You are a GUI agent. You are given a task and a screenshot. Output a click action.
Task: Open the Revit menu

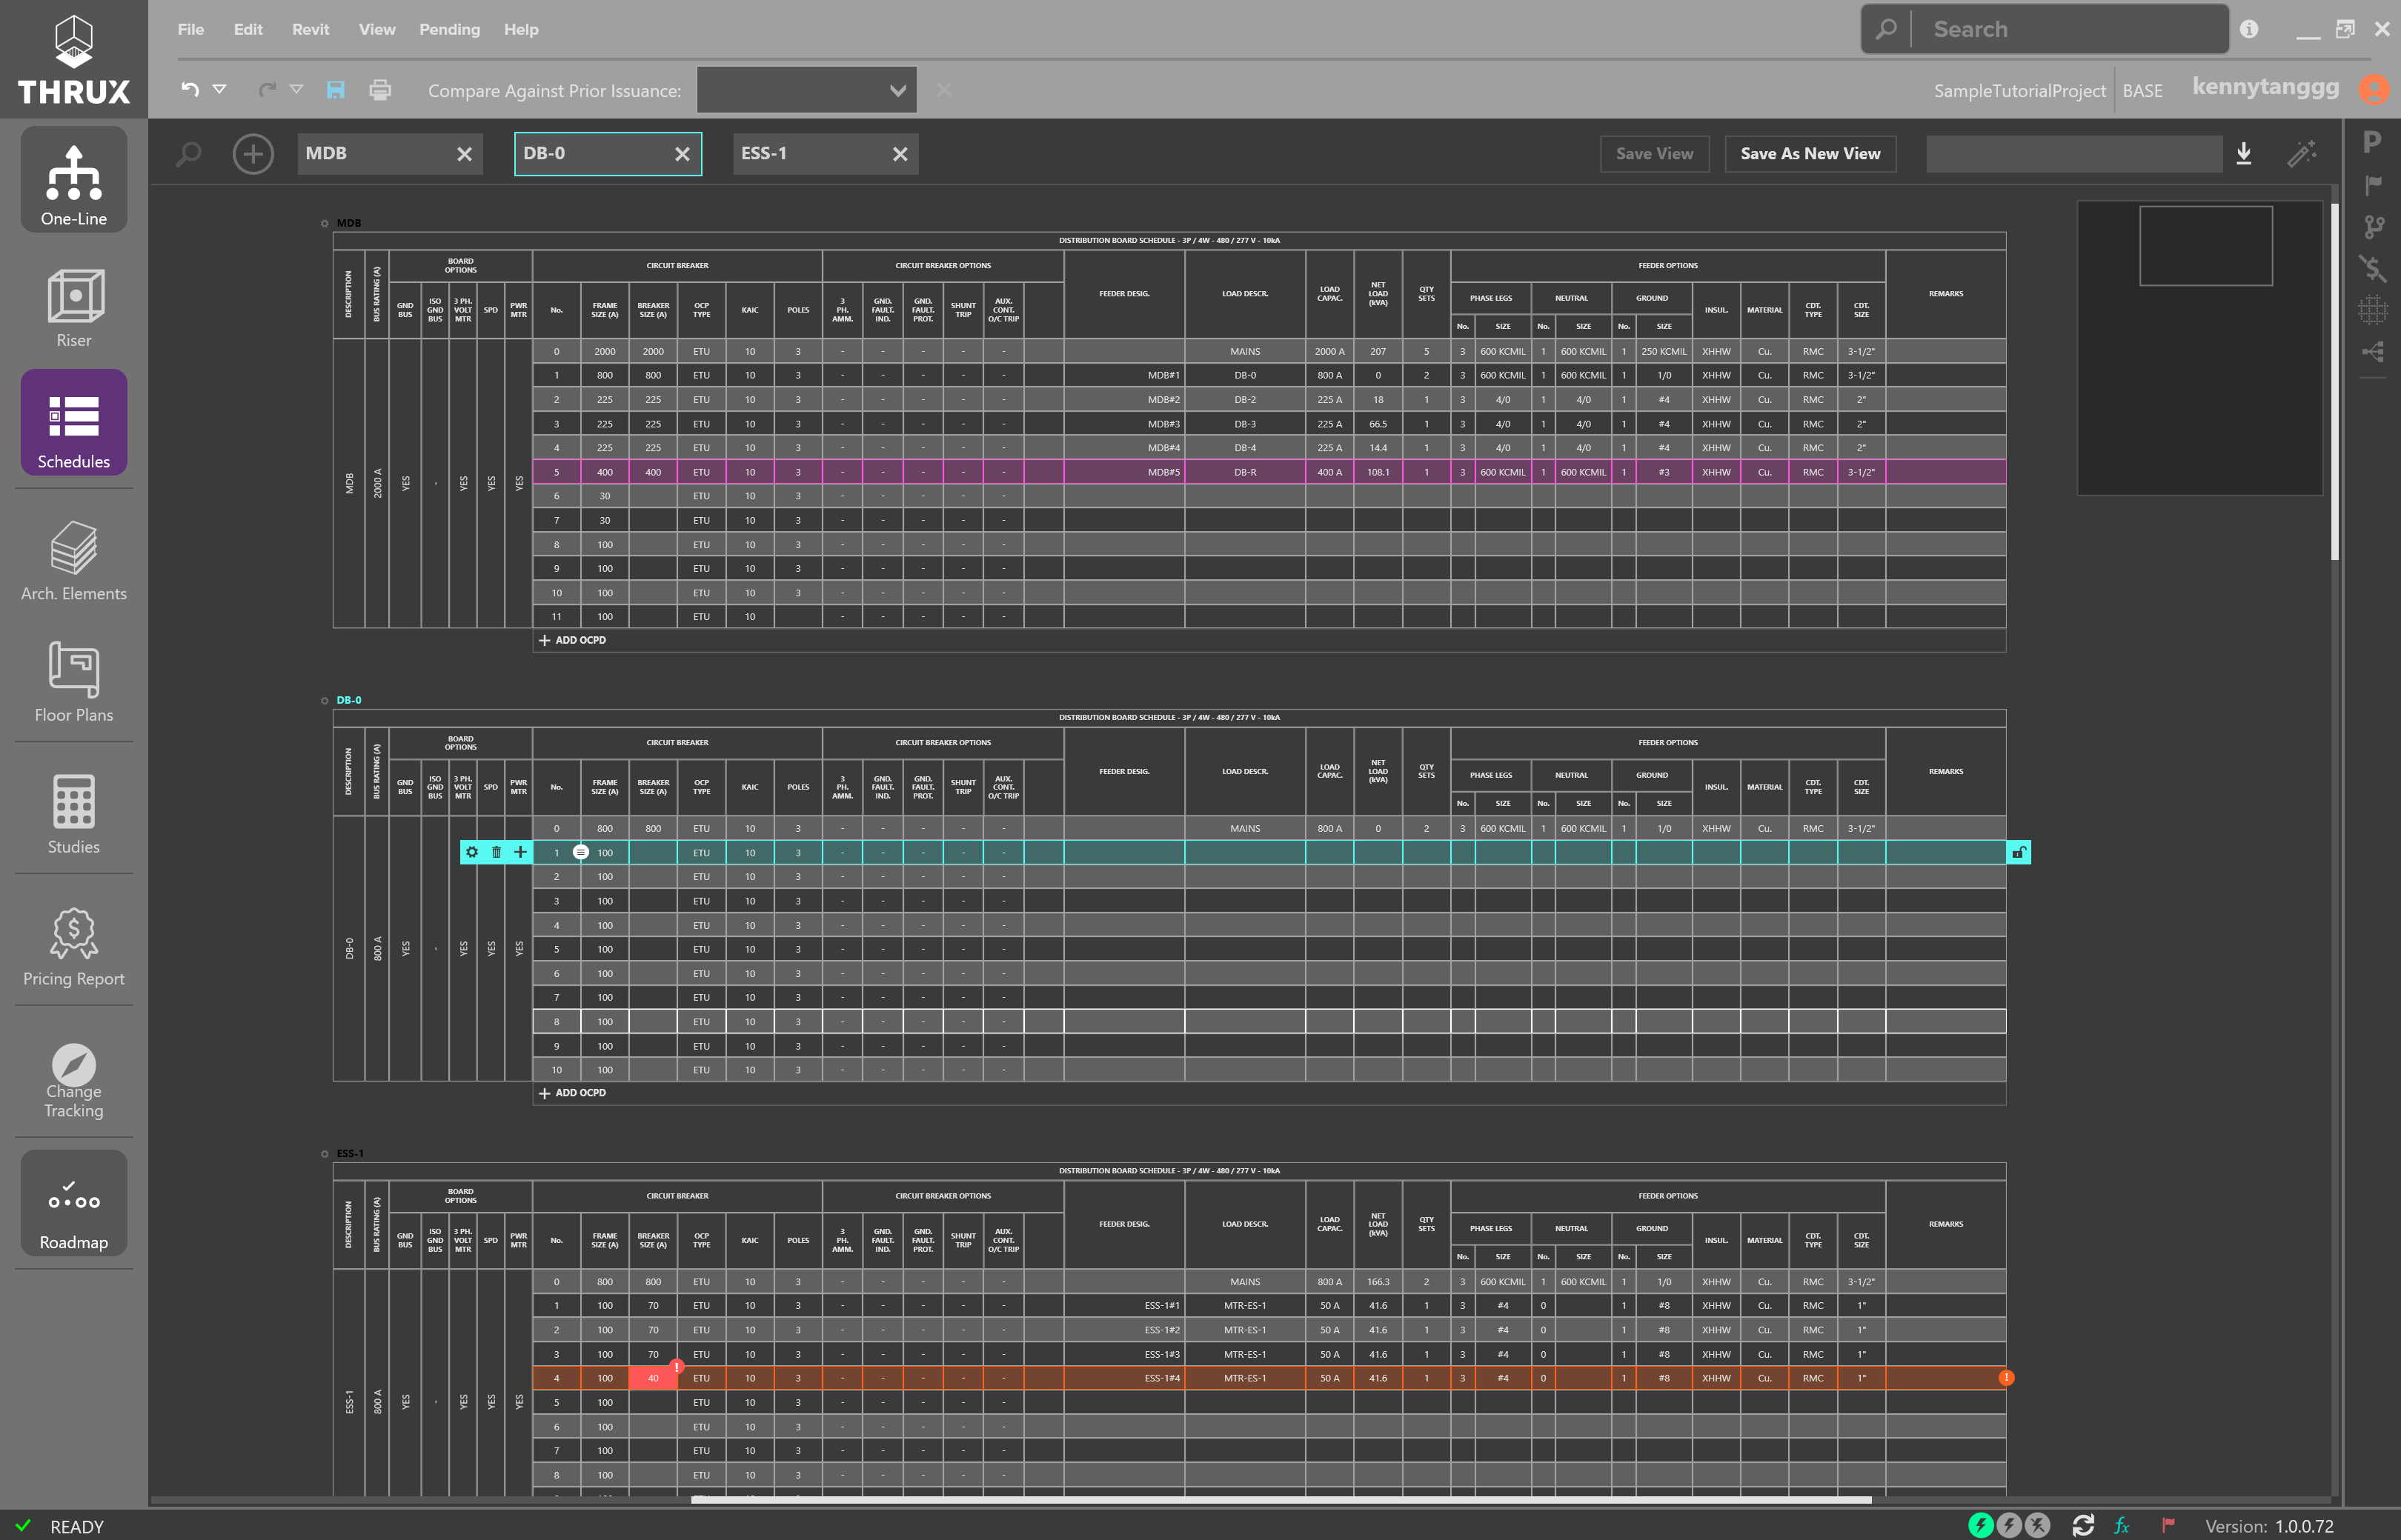click(310, 29)
